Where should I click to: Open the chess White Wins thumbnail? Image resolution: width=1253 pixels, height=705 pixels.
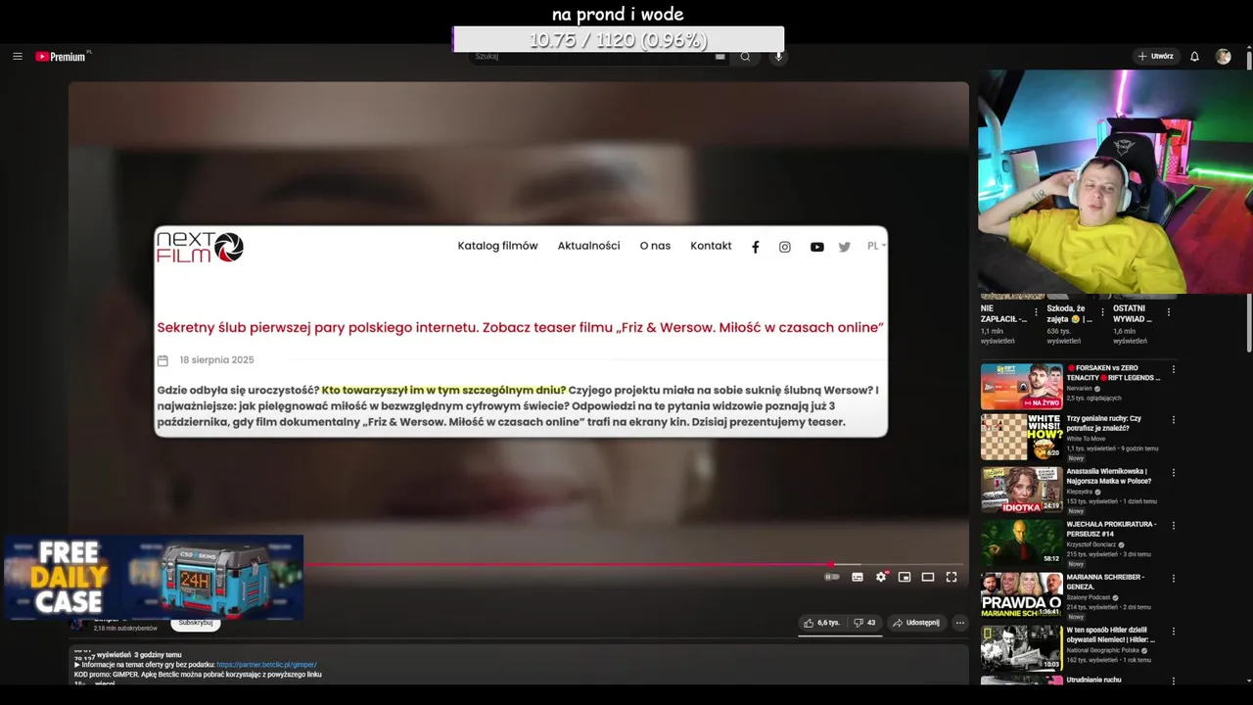coord(1021,437)
